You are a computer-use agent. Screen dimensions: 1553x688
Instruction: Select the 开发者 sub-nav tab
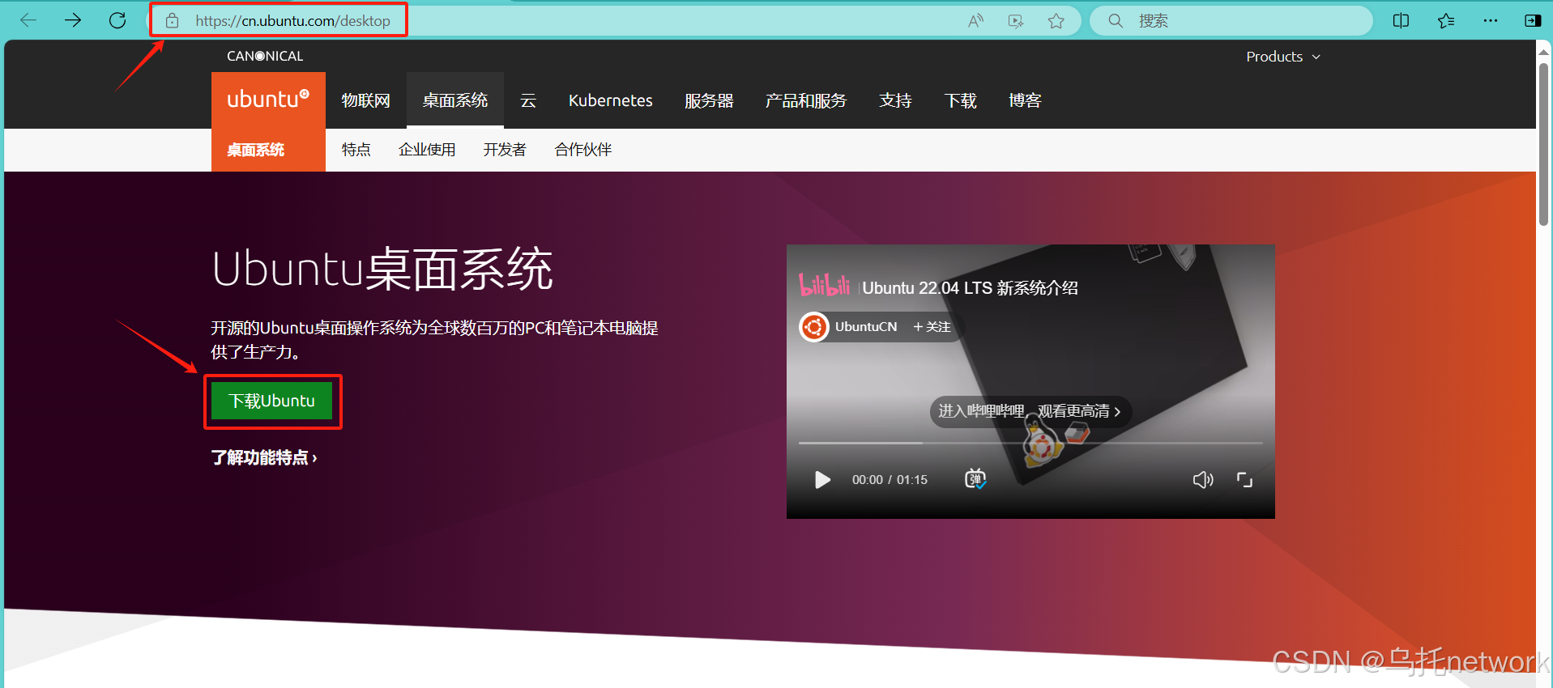(x=505, y=150)
